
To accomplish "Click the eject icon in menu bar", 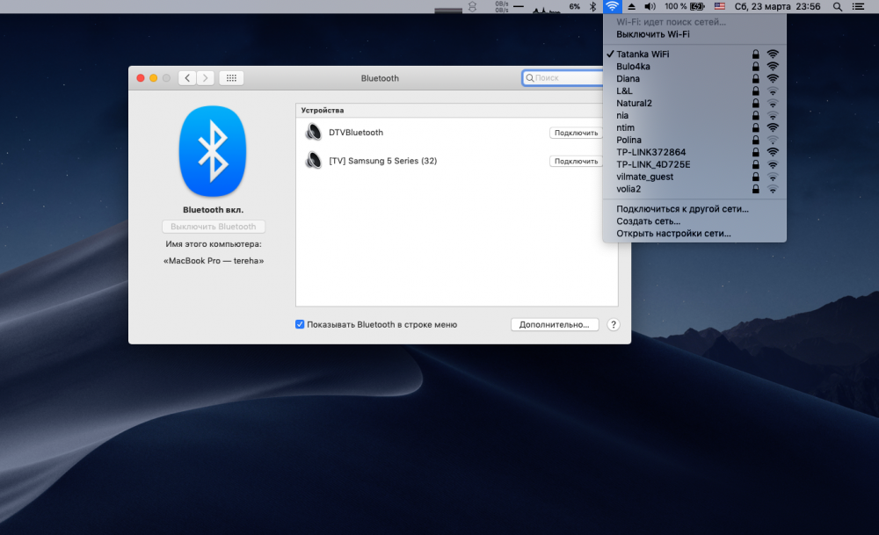I will [x=632, y=7].
